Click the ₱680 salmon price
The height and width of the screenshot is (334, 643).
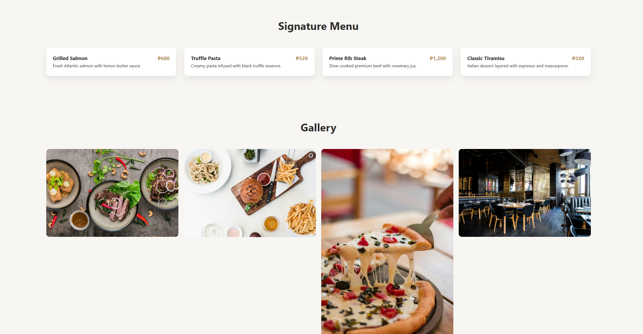coord(164,58)
